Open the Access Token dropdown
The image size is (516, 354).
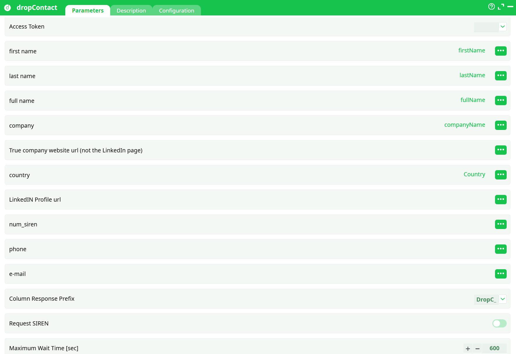[503, 27]
